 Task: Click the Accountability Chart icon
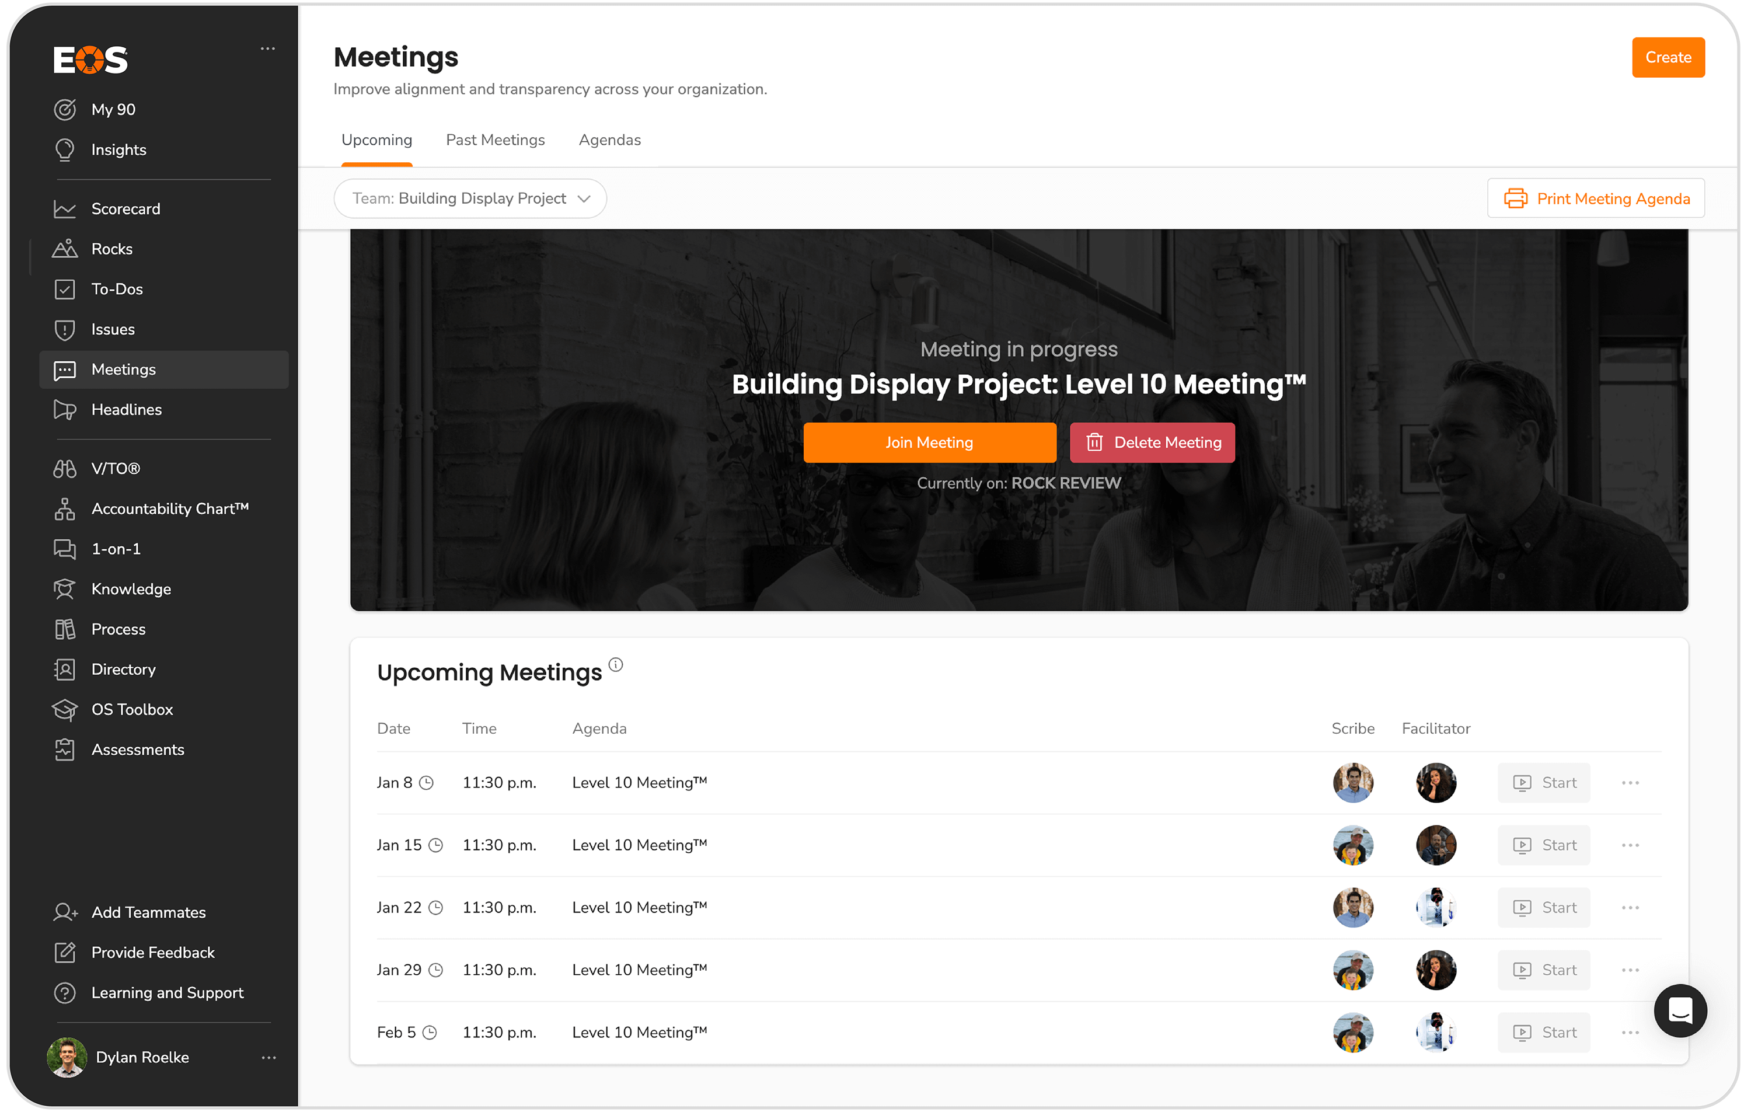pos(65,509)
